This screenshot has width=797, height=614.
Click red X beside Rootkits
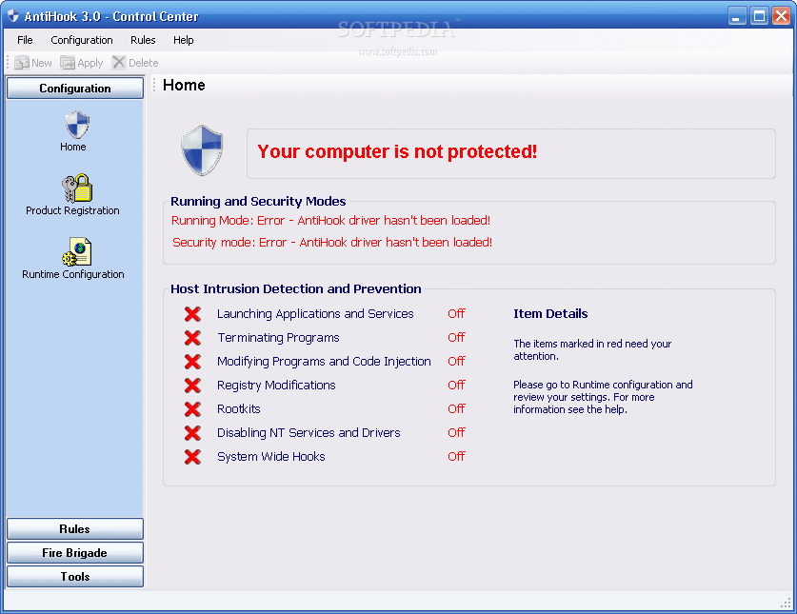click(192, 409)
